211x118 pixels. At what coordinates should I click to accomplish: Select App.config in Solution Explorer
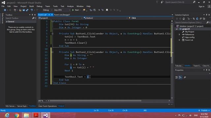(x=190, y=37)
